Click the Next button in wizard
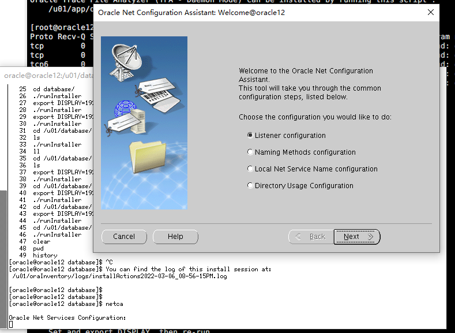 click(x=357, y=237)
